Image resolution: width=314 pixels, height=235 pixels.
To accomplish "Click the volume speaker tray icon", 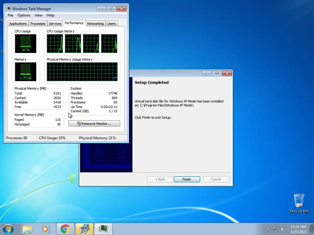I will click(x=283, y=229).
